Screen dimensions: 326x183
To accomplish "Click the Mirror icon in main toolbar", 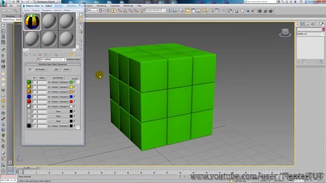I will click(x=170, y=11).
